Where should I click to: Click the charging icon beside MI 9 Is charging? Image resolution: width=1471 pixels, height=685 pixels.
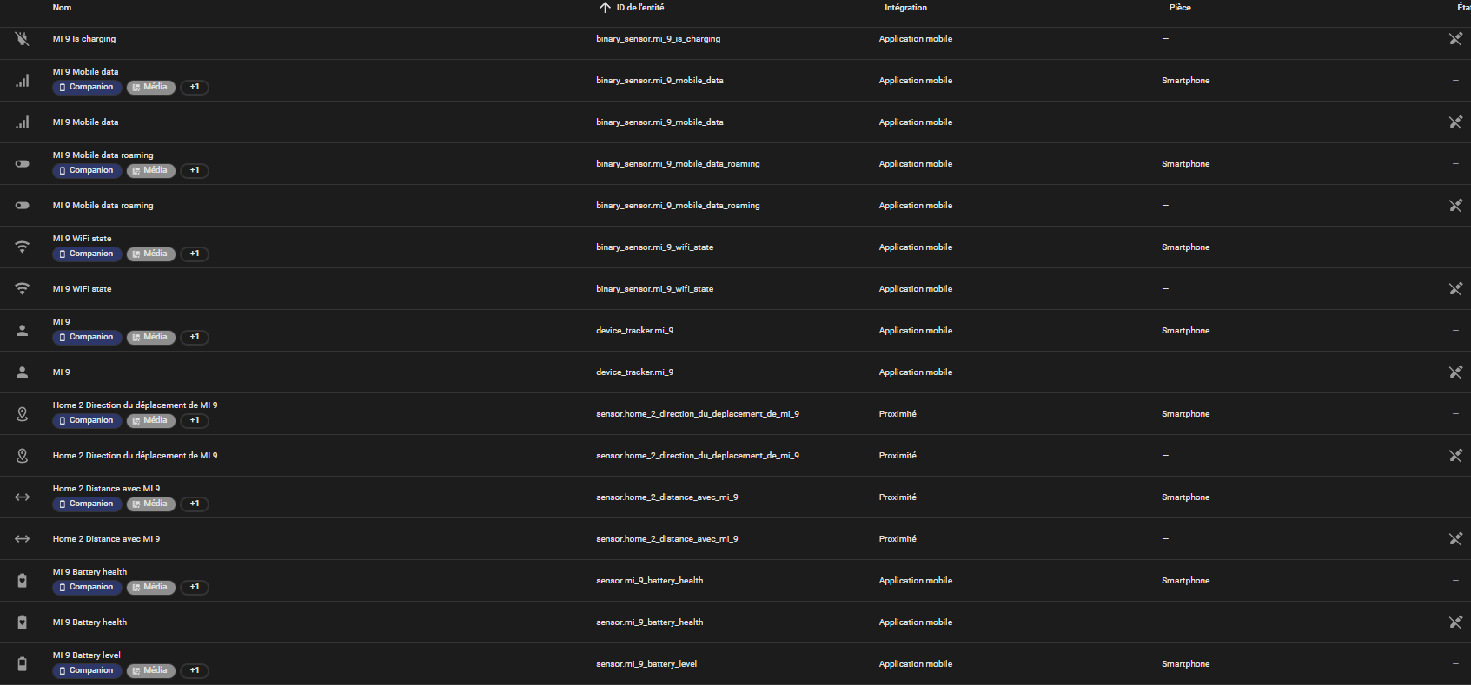[x=23, y=39]
